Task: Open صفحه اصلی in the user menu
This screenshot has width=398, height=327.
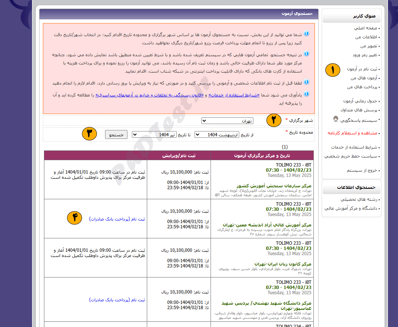Action: pos(365,28)
